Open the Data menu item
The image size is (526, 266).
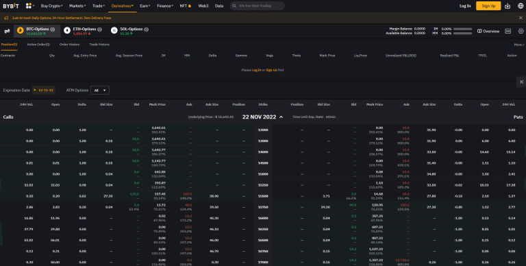tap(219, 5)
